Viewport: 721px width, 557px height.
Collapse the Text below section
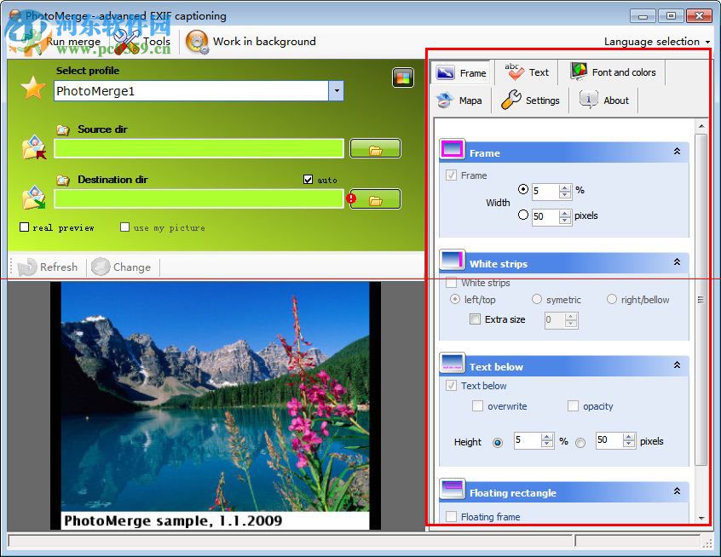point(677,365)
